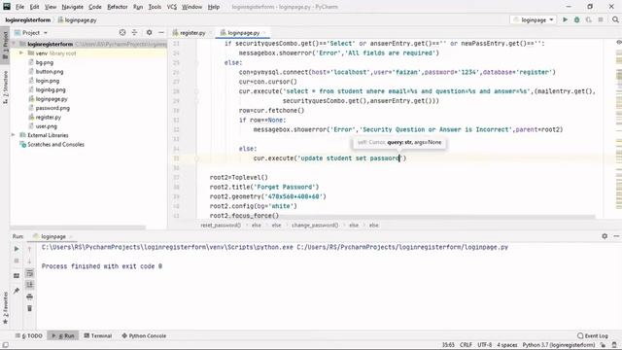Screen dimensions: 622x350
Task: Open Event Log from status bar
Action: tap(593, 335)
